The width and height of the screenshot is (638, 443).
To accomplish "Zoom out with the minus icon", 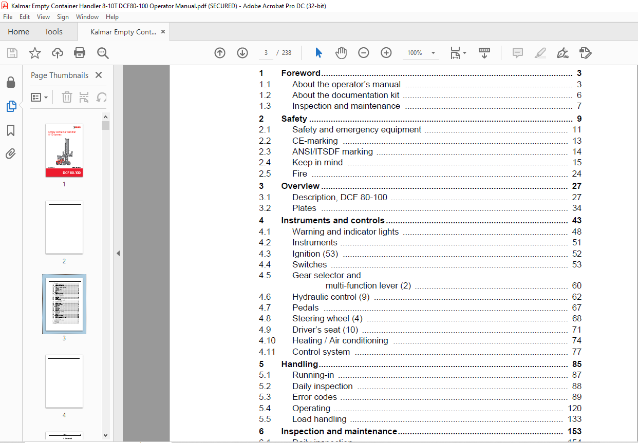I will click(x=364, y=53).
